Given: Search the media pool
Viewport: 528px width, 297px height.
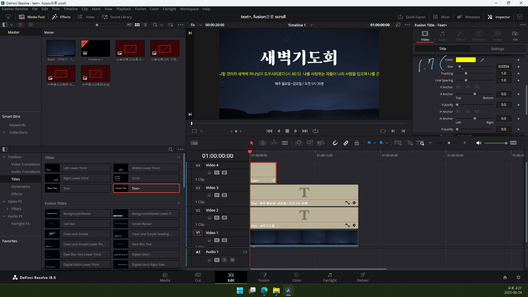Looking at the screenshot, I should (x=155, y=25).
